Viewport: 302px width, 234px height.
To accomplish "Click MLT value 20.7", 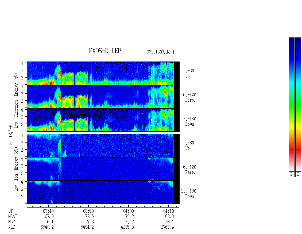I will click(x=129, y=222).
